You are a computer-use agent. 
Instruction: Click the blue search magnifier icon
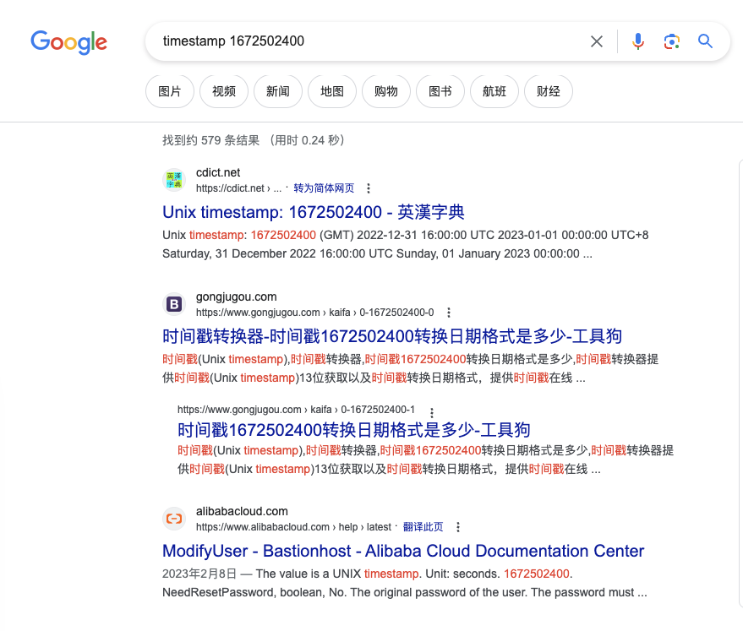tap(705, 41)
